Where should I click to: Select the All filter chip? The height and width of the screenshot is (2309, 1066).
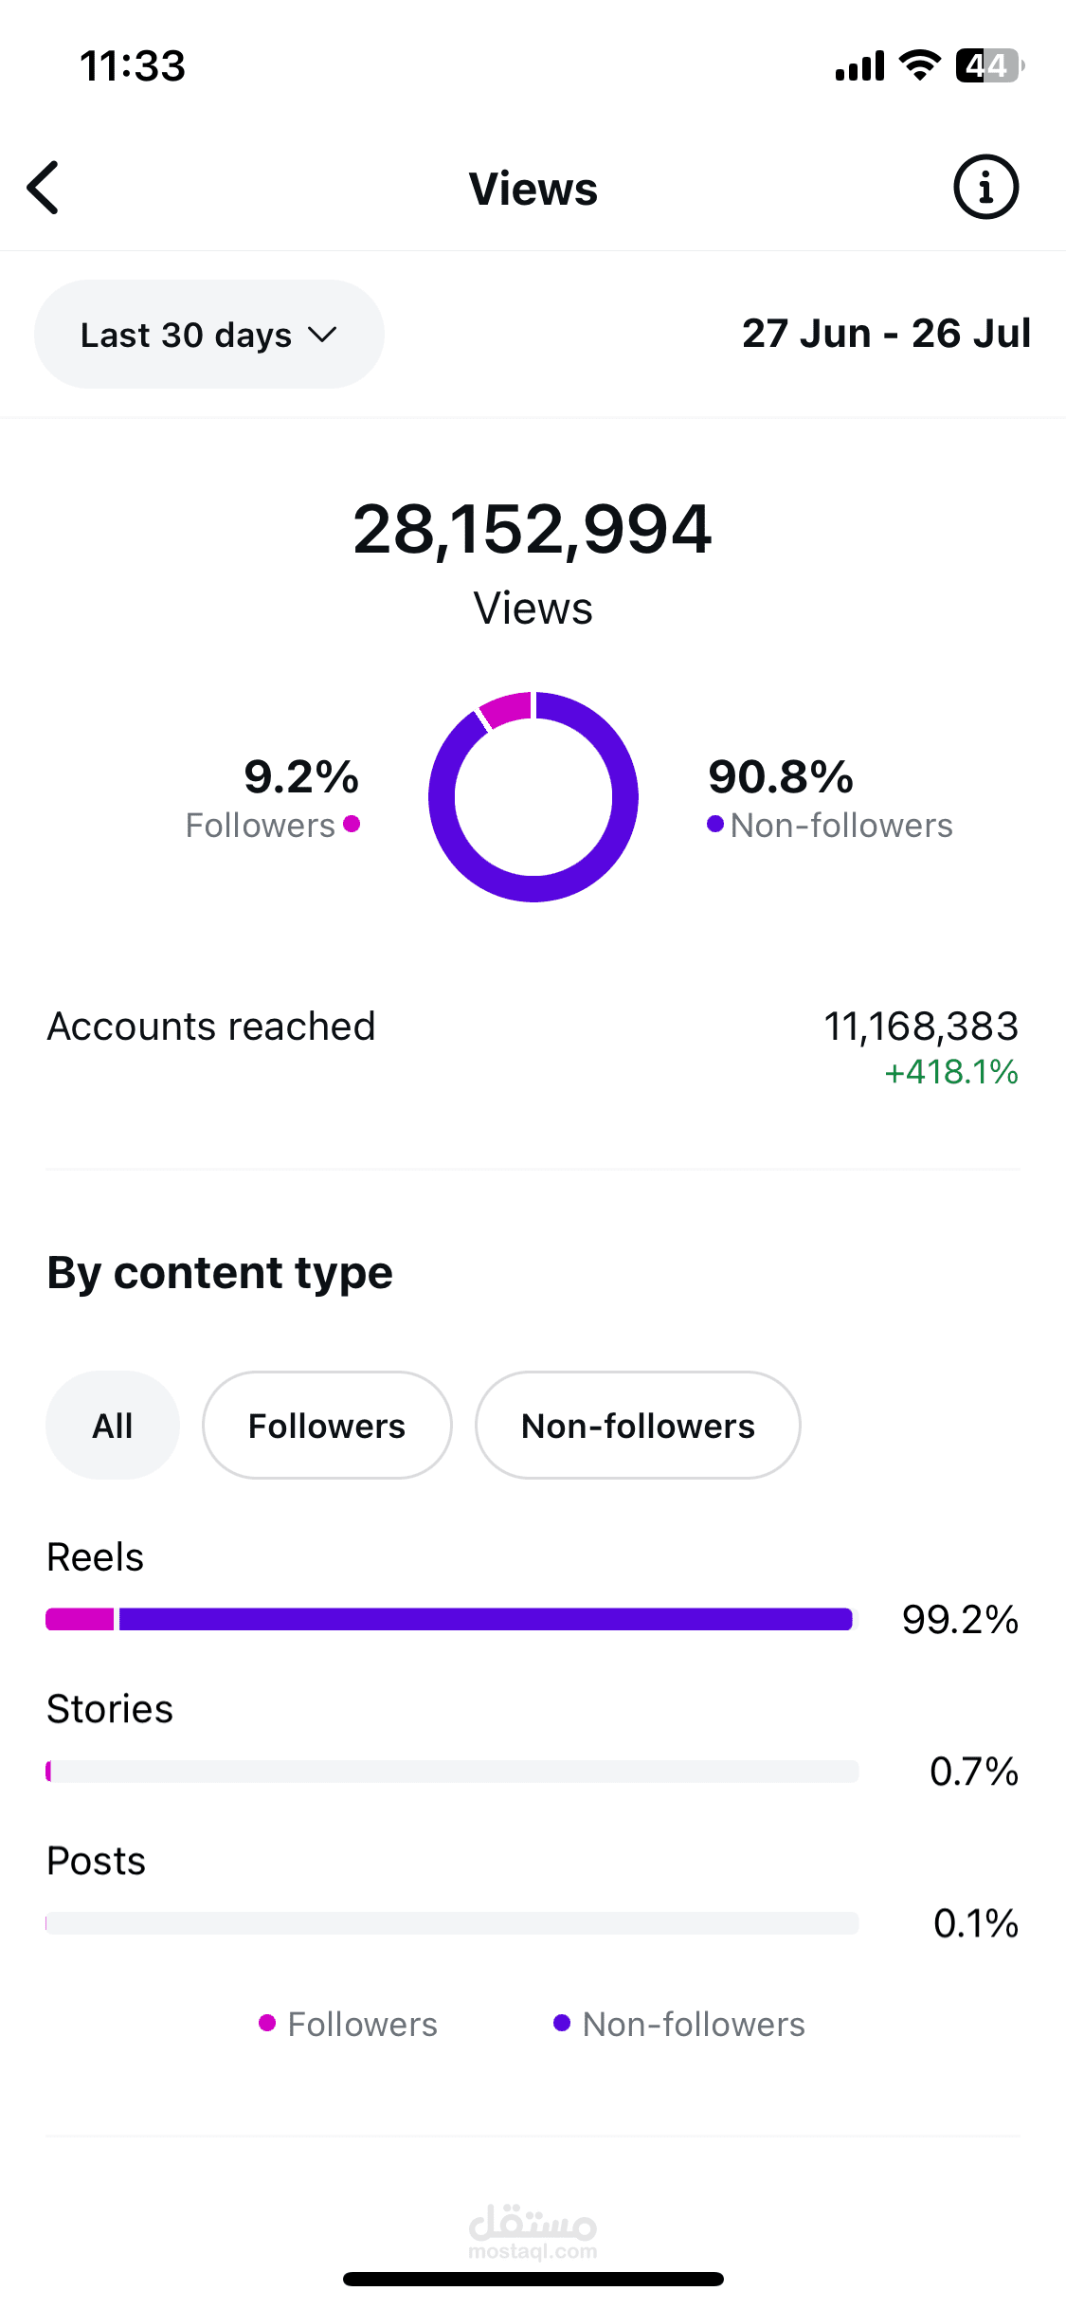point(113,1425)
